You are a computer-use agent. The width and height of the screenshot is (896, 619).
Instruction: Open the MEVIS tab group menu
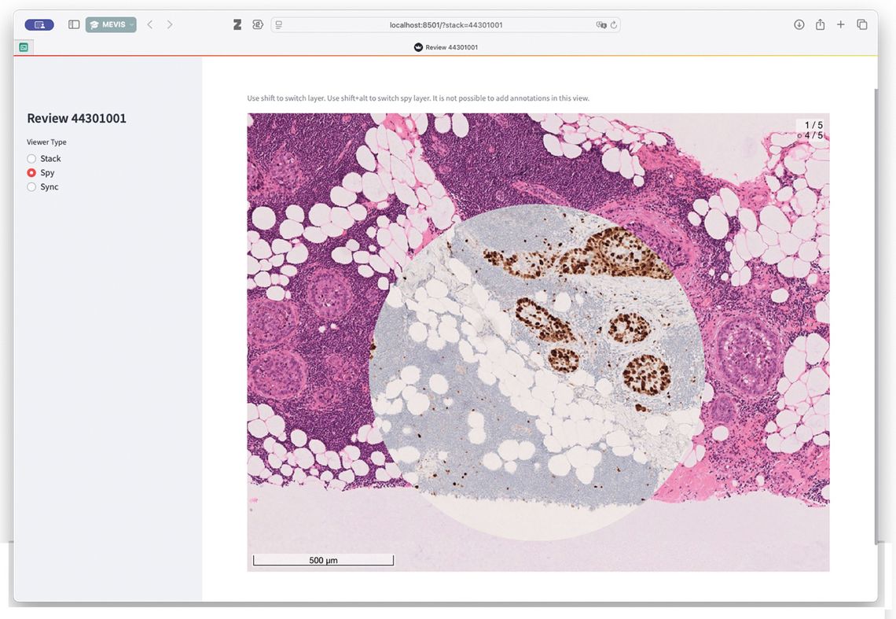pyautogui.click(x=111, y=24)
